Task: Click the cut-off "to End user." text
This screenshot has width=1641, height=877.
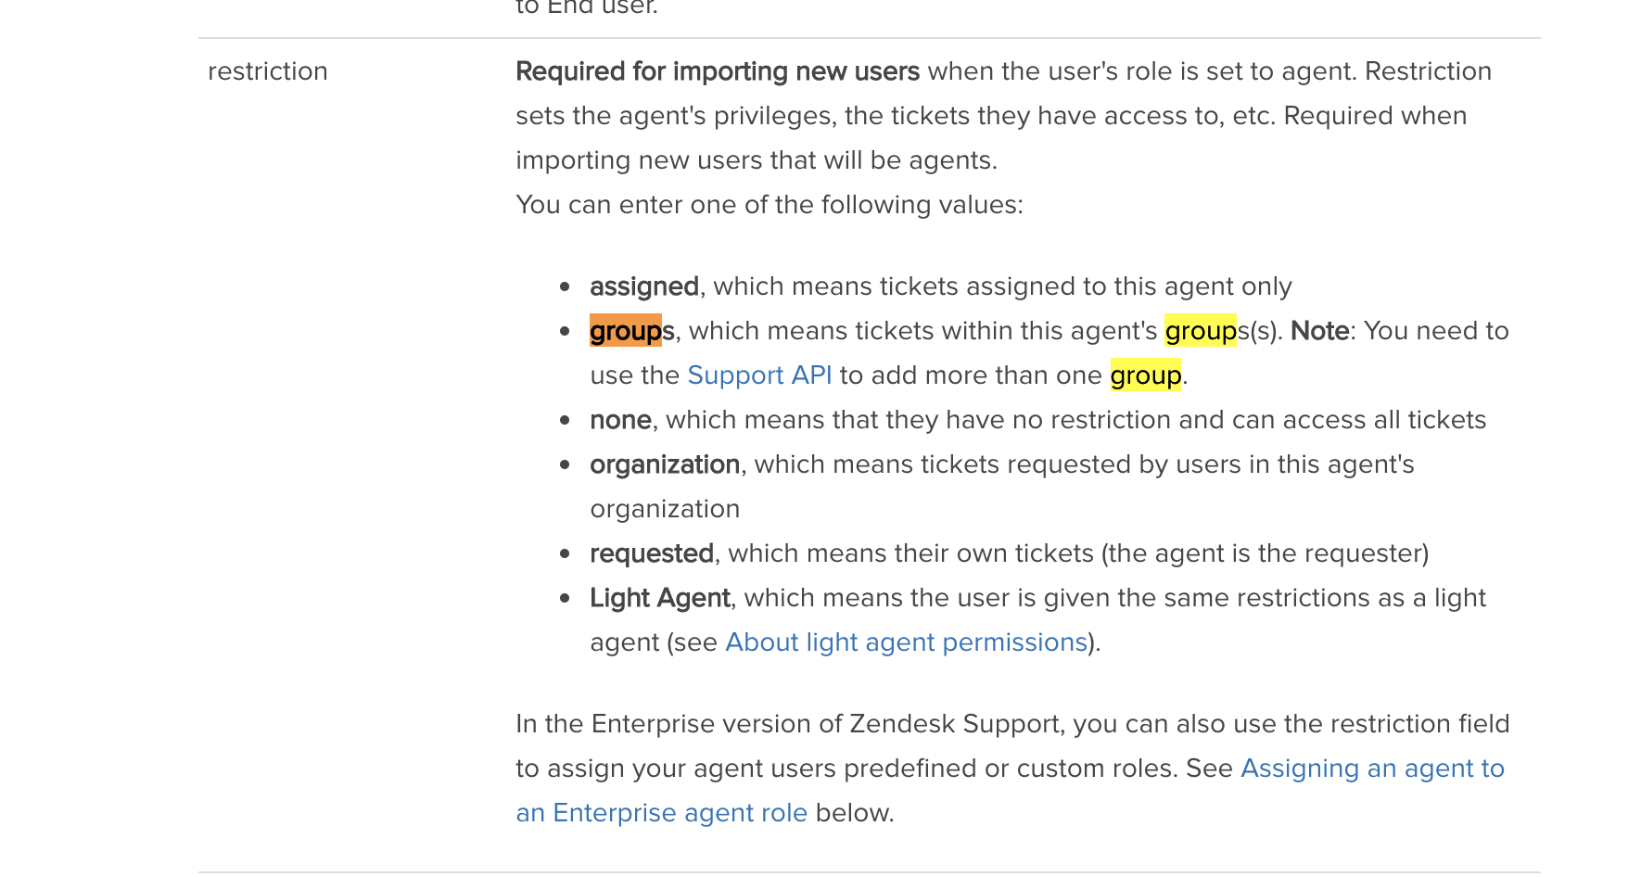Action: click(x=587, y=7)
